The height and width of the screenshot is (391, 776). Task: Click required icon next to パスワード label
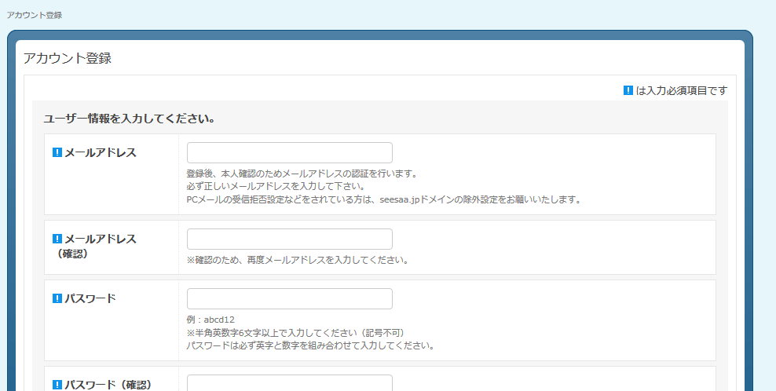[57, 298]
